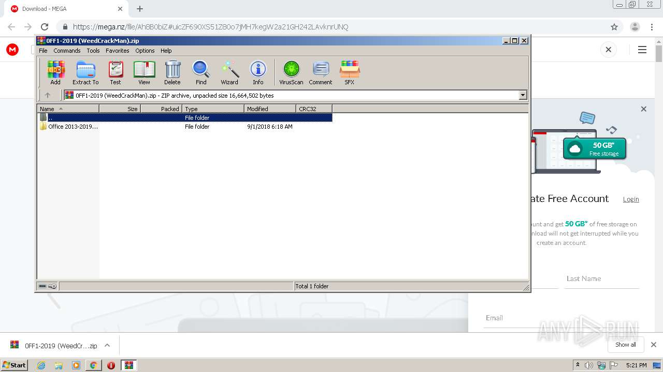
Task: Click the View toolbar icon
Action: (144, 72)
